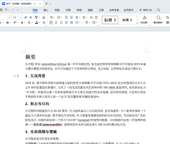Switch to the 插入 tab
Image resolution: width=170 pixels, height=144 pixels.
click(x=46, y=10)
